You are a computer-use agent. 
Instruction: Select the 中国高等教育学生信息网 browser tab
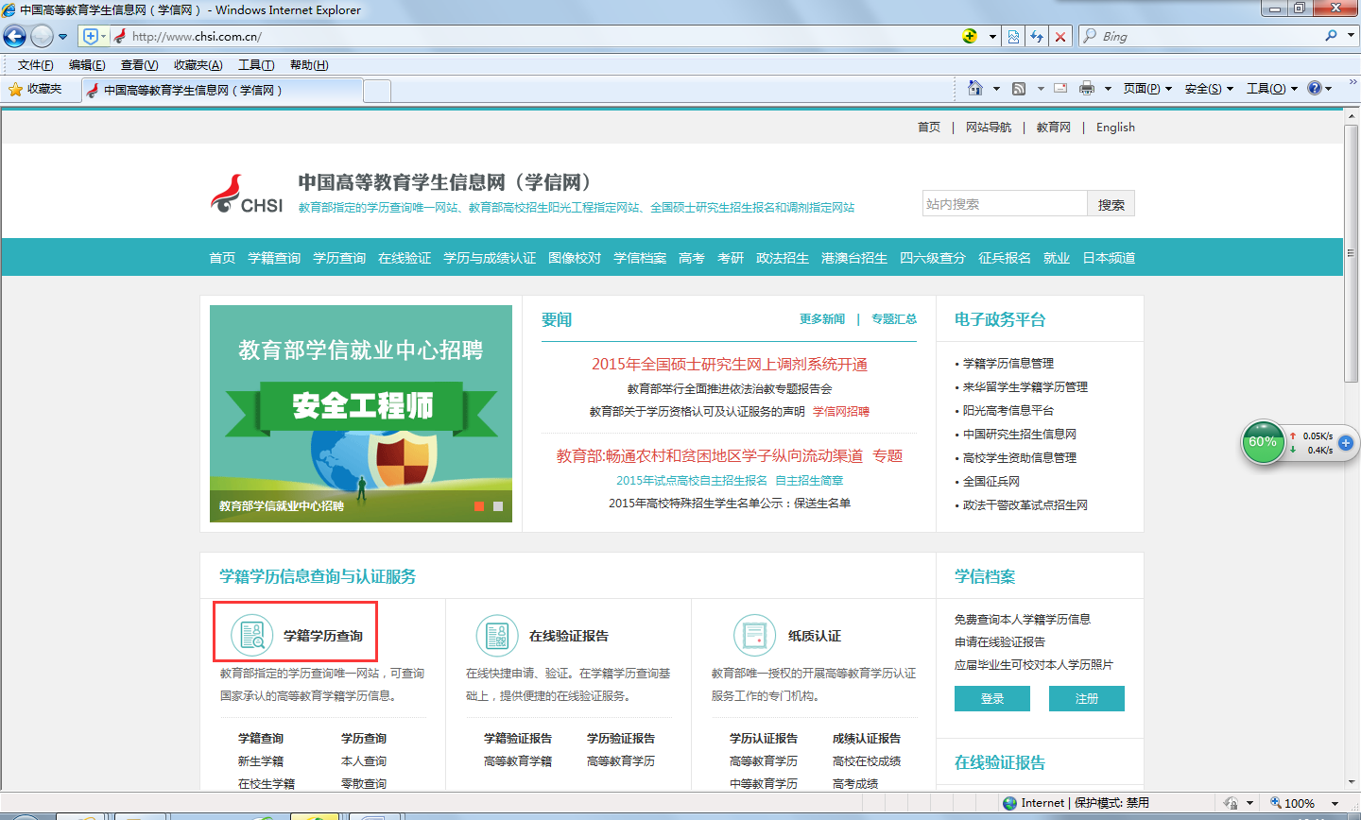tap(222, 90)
